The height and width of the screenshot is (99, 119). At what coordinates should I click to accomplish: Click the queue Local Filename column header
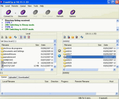pos(18,81)
